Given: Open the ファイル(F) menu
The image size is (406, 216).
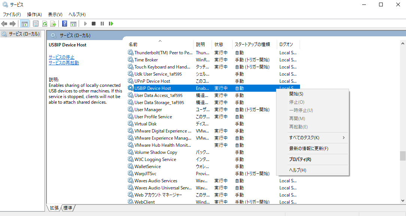Looking at the screenshot, I should (12, 15).
